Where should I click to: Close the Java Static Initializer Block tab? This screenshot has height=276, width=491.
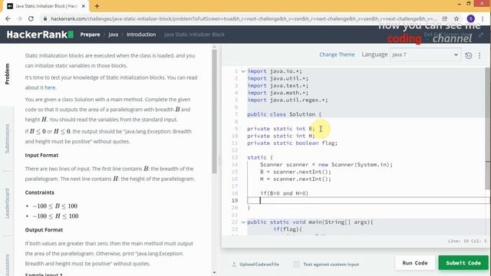click(84, 6)
